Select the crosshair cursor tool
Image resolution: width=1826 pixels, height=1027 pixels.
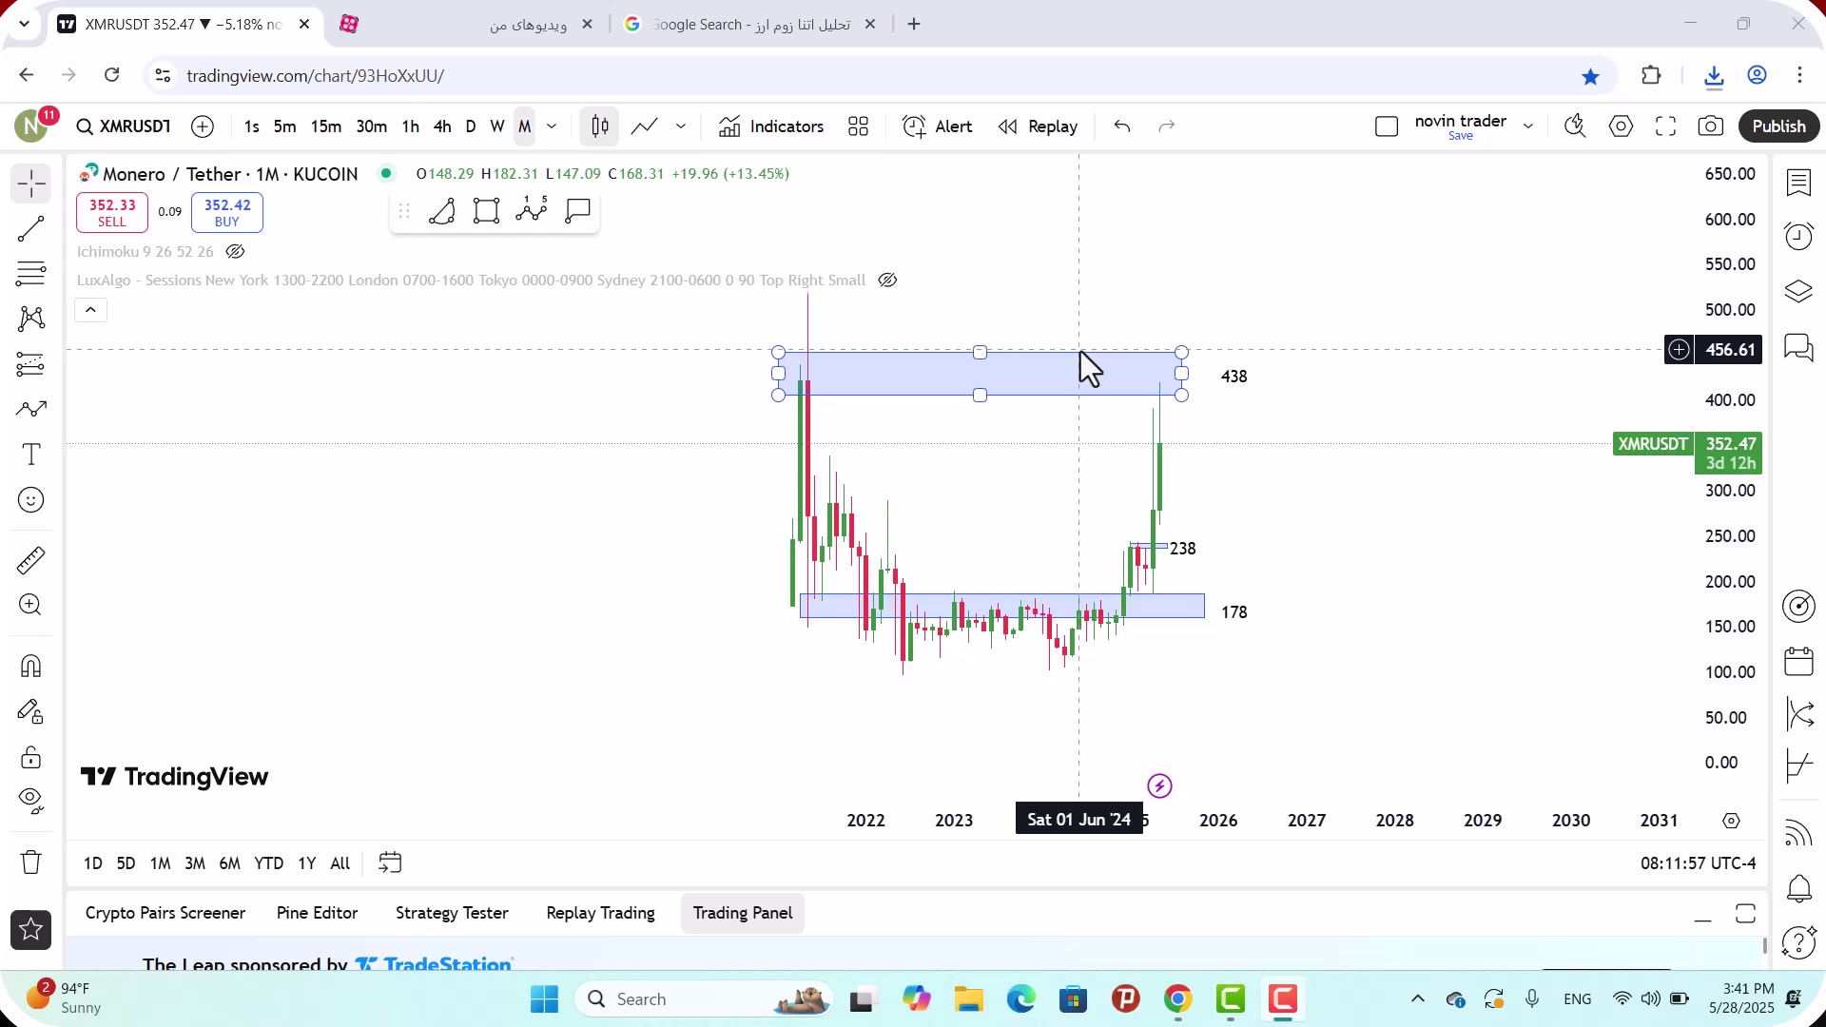tap(30, 183)
